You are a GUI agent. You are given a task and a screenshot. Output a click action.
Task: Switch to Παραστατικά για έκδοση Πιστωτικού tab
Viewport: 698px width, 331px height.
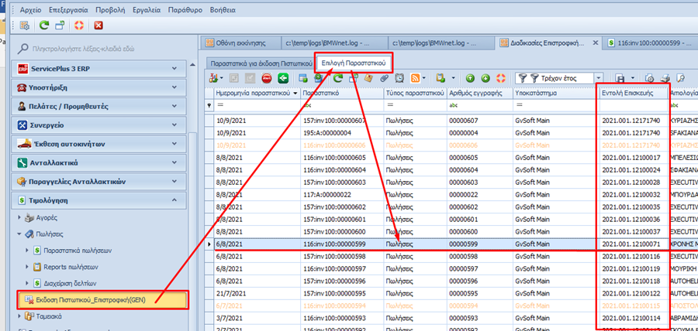260,62
